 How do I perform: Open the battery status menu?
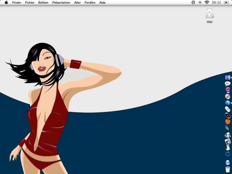[x=226, y=3]
